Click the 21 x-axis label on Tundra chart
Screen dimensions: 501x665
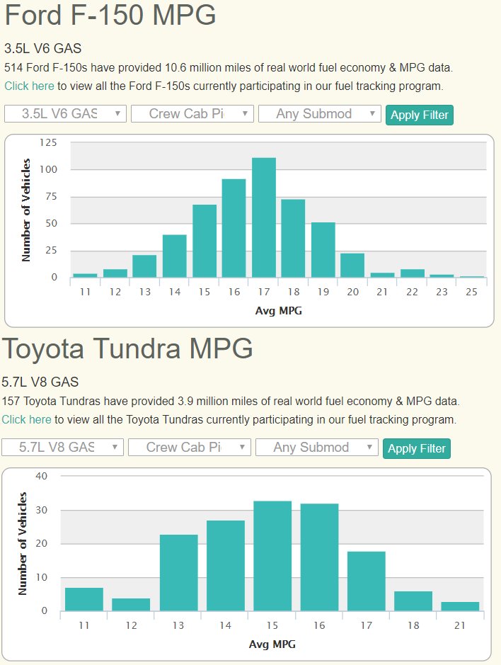coord(460,625)
